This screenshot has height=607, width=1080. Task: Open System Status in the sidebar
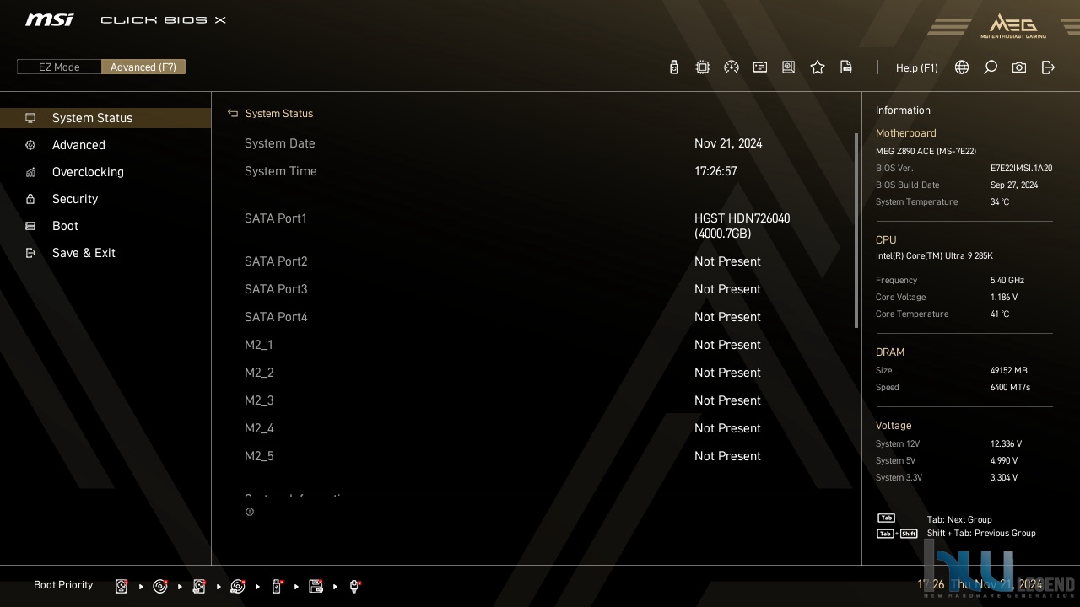tap(105, 118)
